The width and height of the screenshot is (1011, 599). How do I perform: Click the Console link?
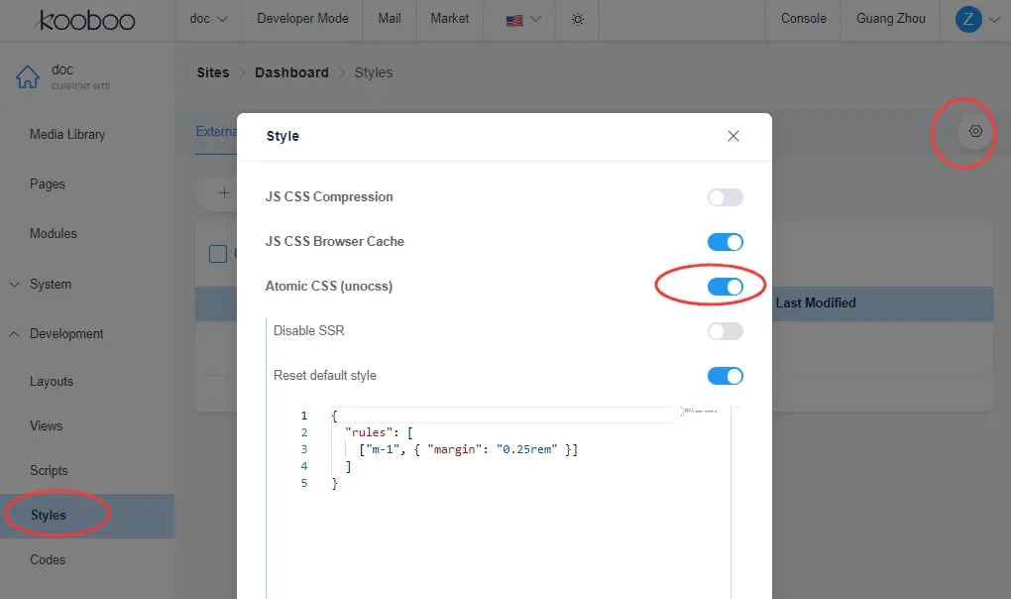pos(803,19)
